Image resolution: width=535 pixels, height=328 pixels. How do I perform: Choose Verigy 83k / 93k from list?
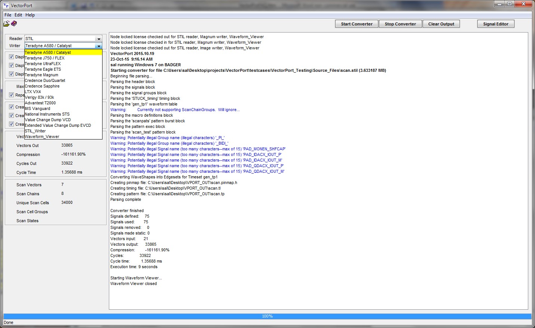39,97
